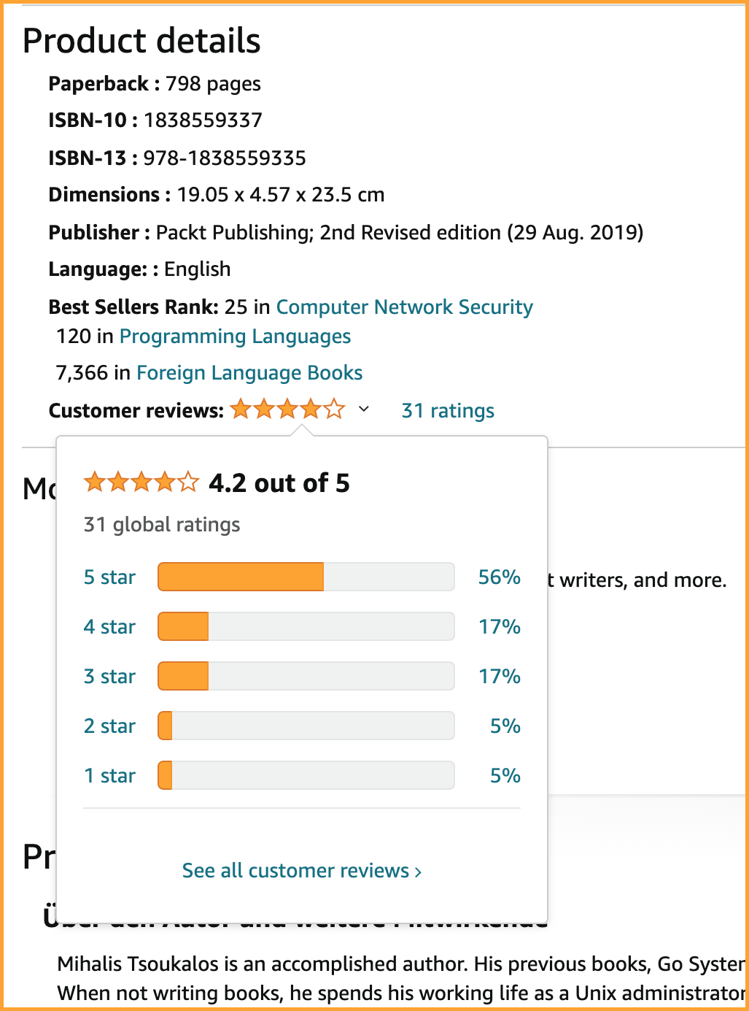Click 17% beside the 4 star bar
This screenshot has width=749, height=1011.
click(x=500, y=627)
